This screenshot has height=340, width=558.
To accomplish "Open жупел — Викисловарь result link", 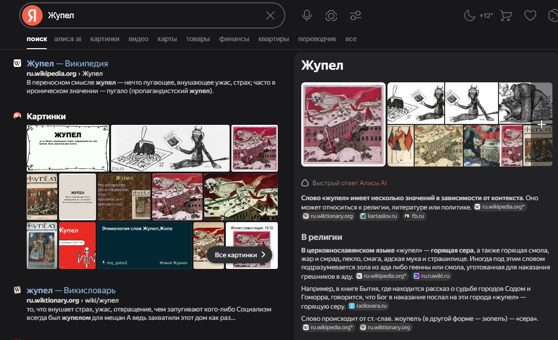I will (71, 290).
